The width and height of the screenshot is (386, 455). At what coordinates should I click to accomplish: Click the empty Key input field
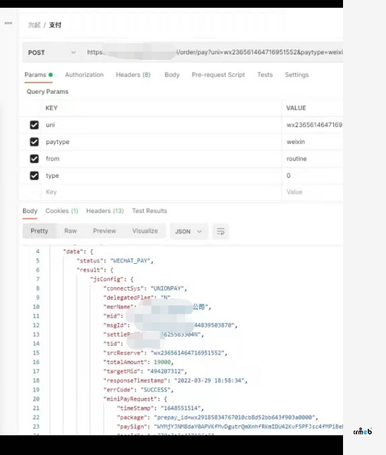[161, 192]
